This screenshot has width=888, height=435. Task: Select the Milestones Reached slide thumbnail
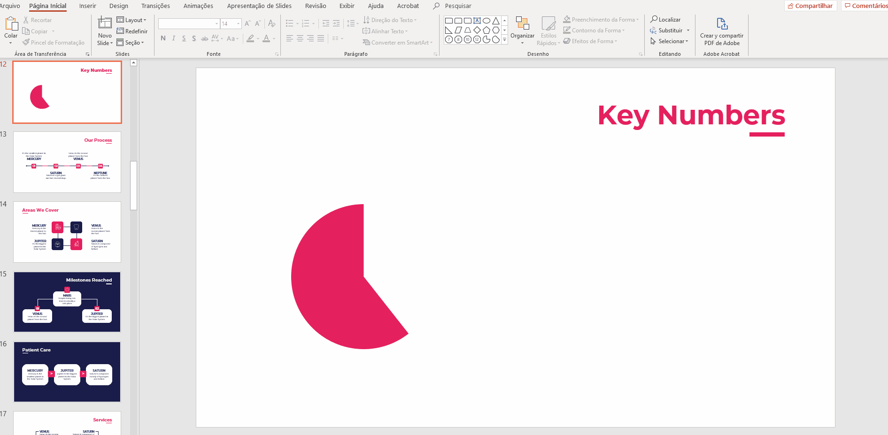[67, 302]
